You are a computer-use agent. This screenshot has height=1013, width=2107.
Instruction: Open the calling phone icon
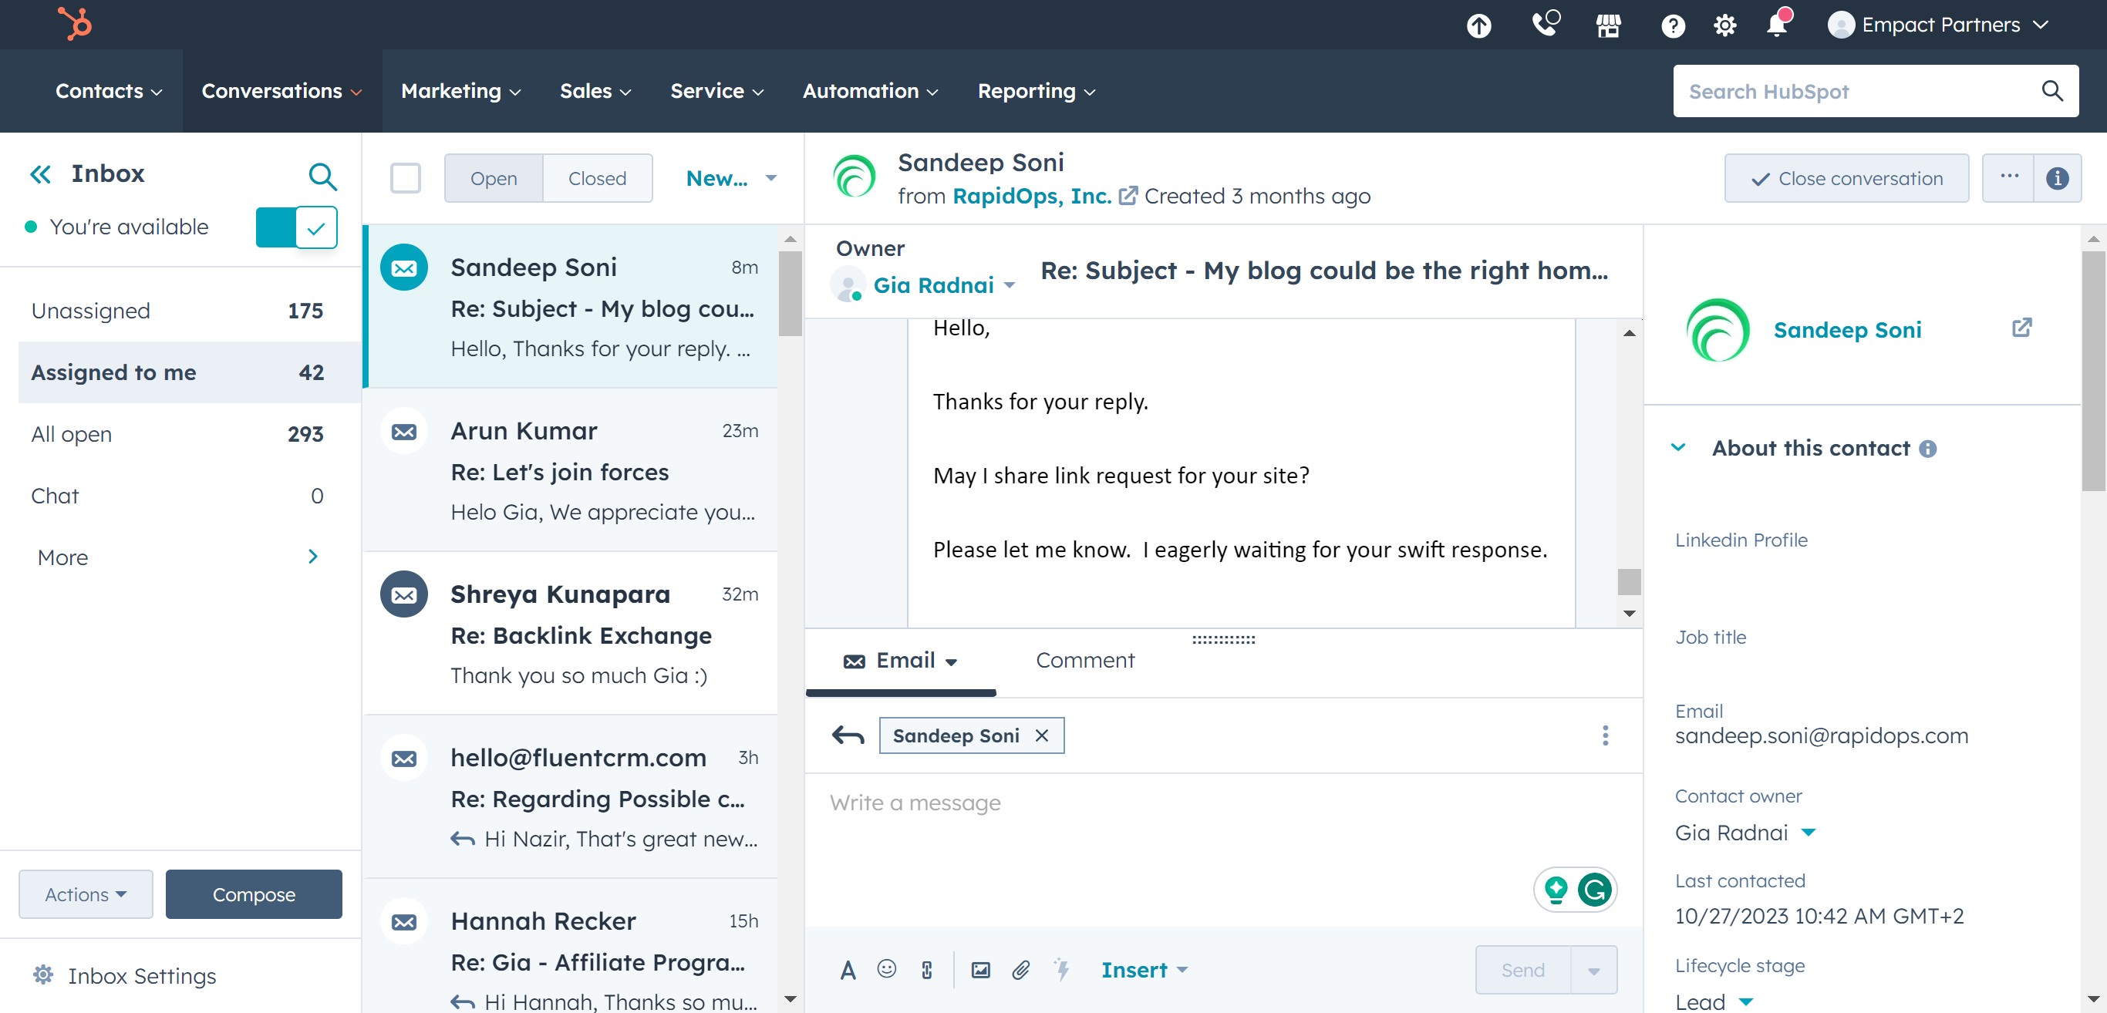click(1544, 25)
